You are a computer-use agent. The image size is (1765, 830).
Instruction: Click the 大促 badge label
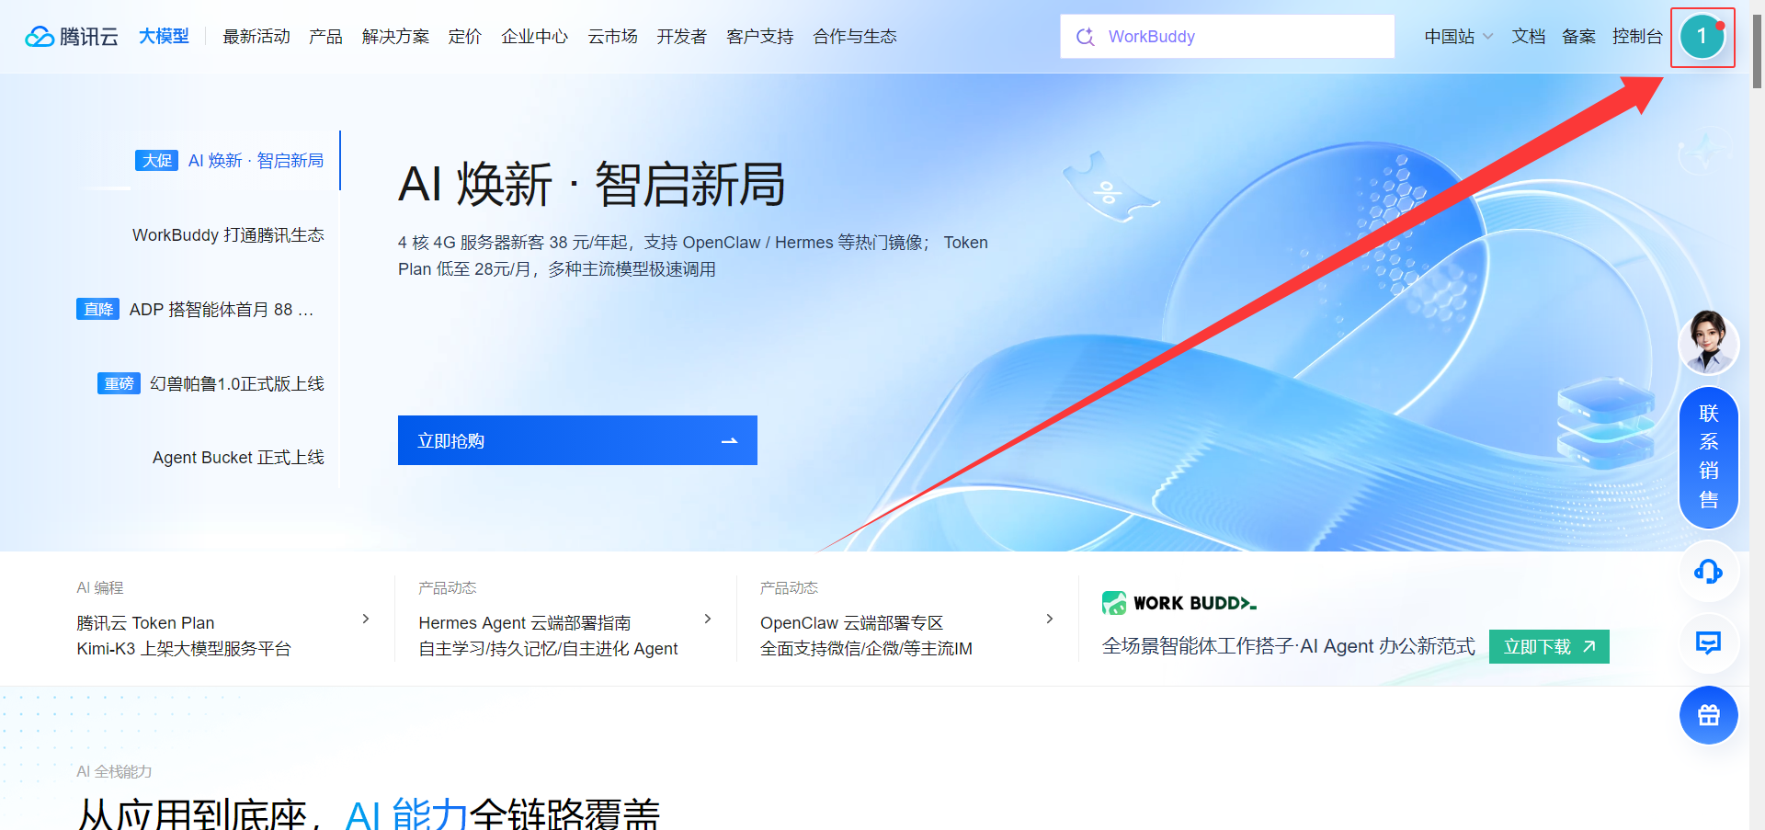[x=157, y=161]
